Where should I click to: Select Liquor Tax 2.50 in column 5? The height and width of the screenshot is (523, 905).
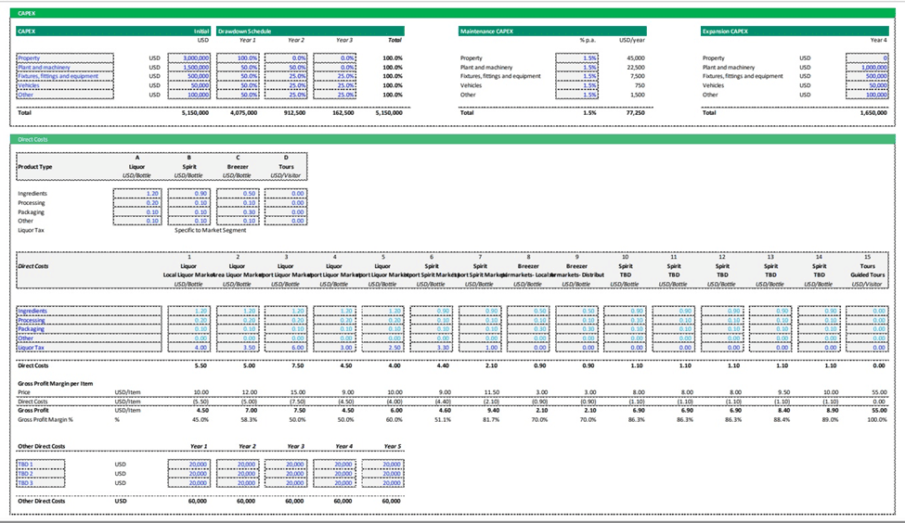pos(383,348)
